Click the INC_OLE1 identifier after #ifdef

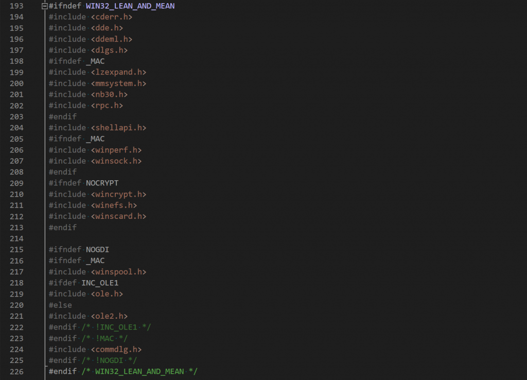100,283
